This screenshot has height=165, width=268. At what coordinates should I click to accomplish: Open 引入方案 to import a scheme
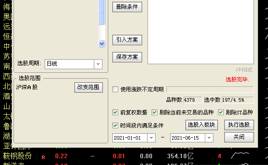(x=127, y=40)
